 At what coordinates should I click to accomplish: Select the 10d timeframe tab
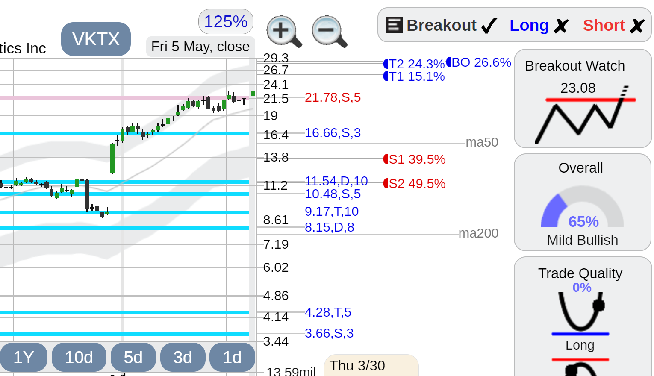tap(79, 357)
